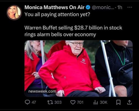Toggle the 701 likes count
Image resolution: width=139 pixels, height=111 pixels.
coord(80,102)
